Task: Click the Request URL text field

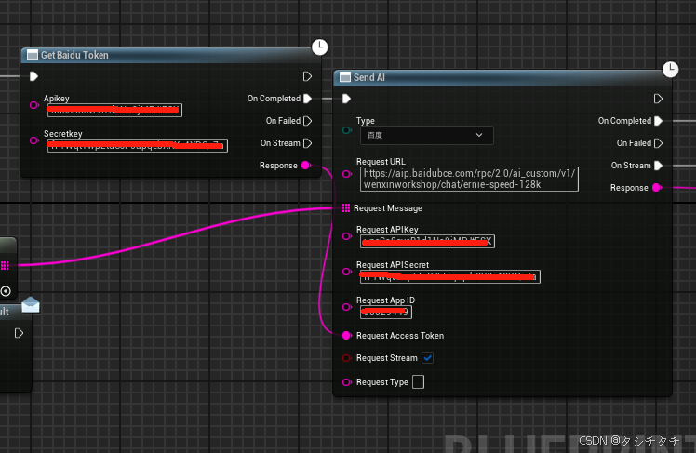Action: [469, 179]
